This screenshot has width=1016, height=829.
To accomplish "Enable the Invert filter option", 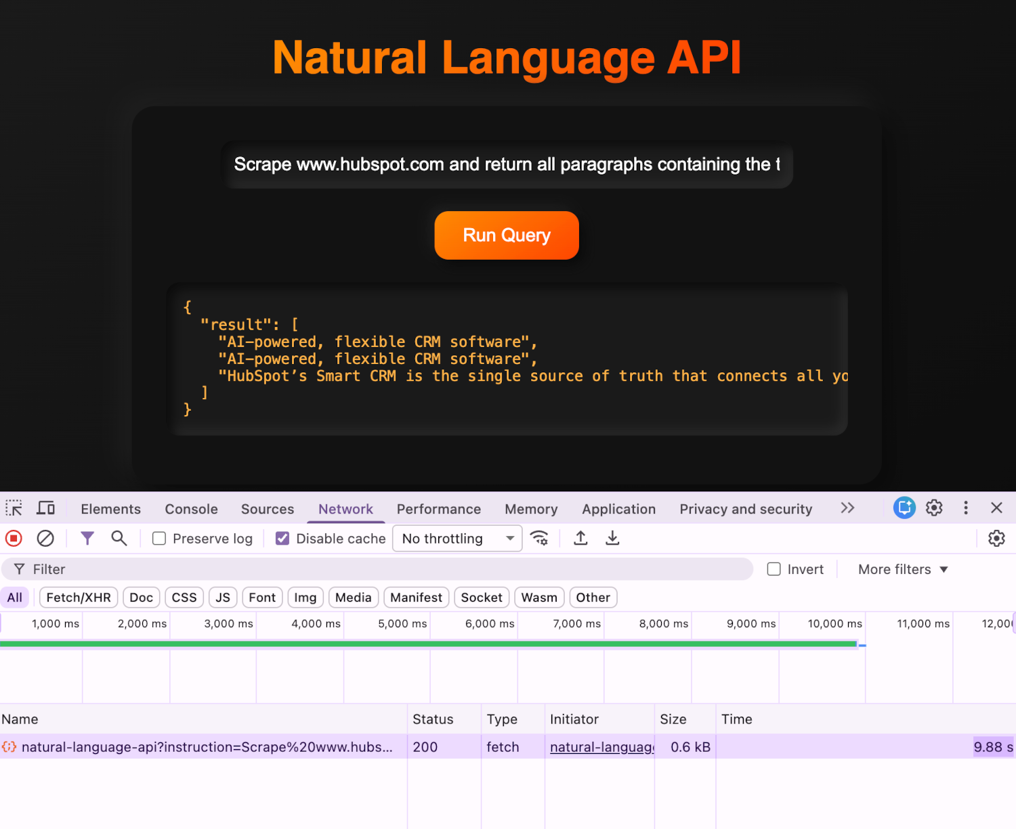I will pos(773,569).
